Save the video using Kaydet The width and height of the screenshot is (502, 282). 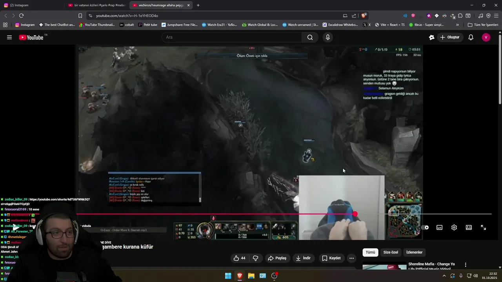click(x=331, y=258)
